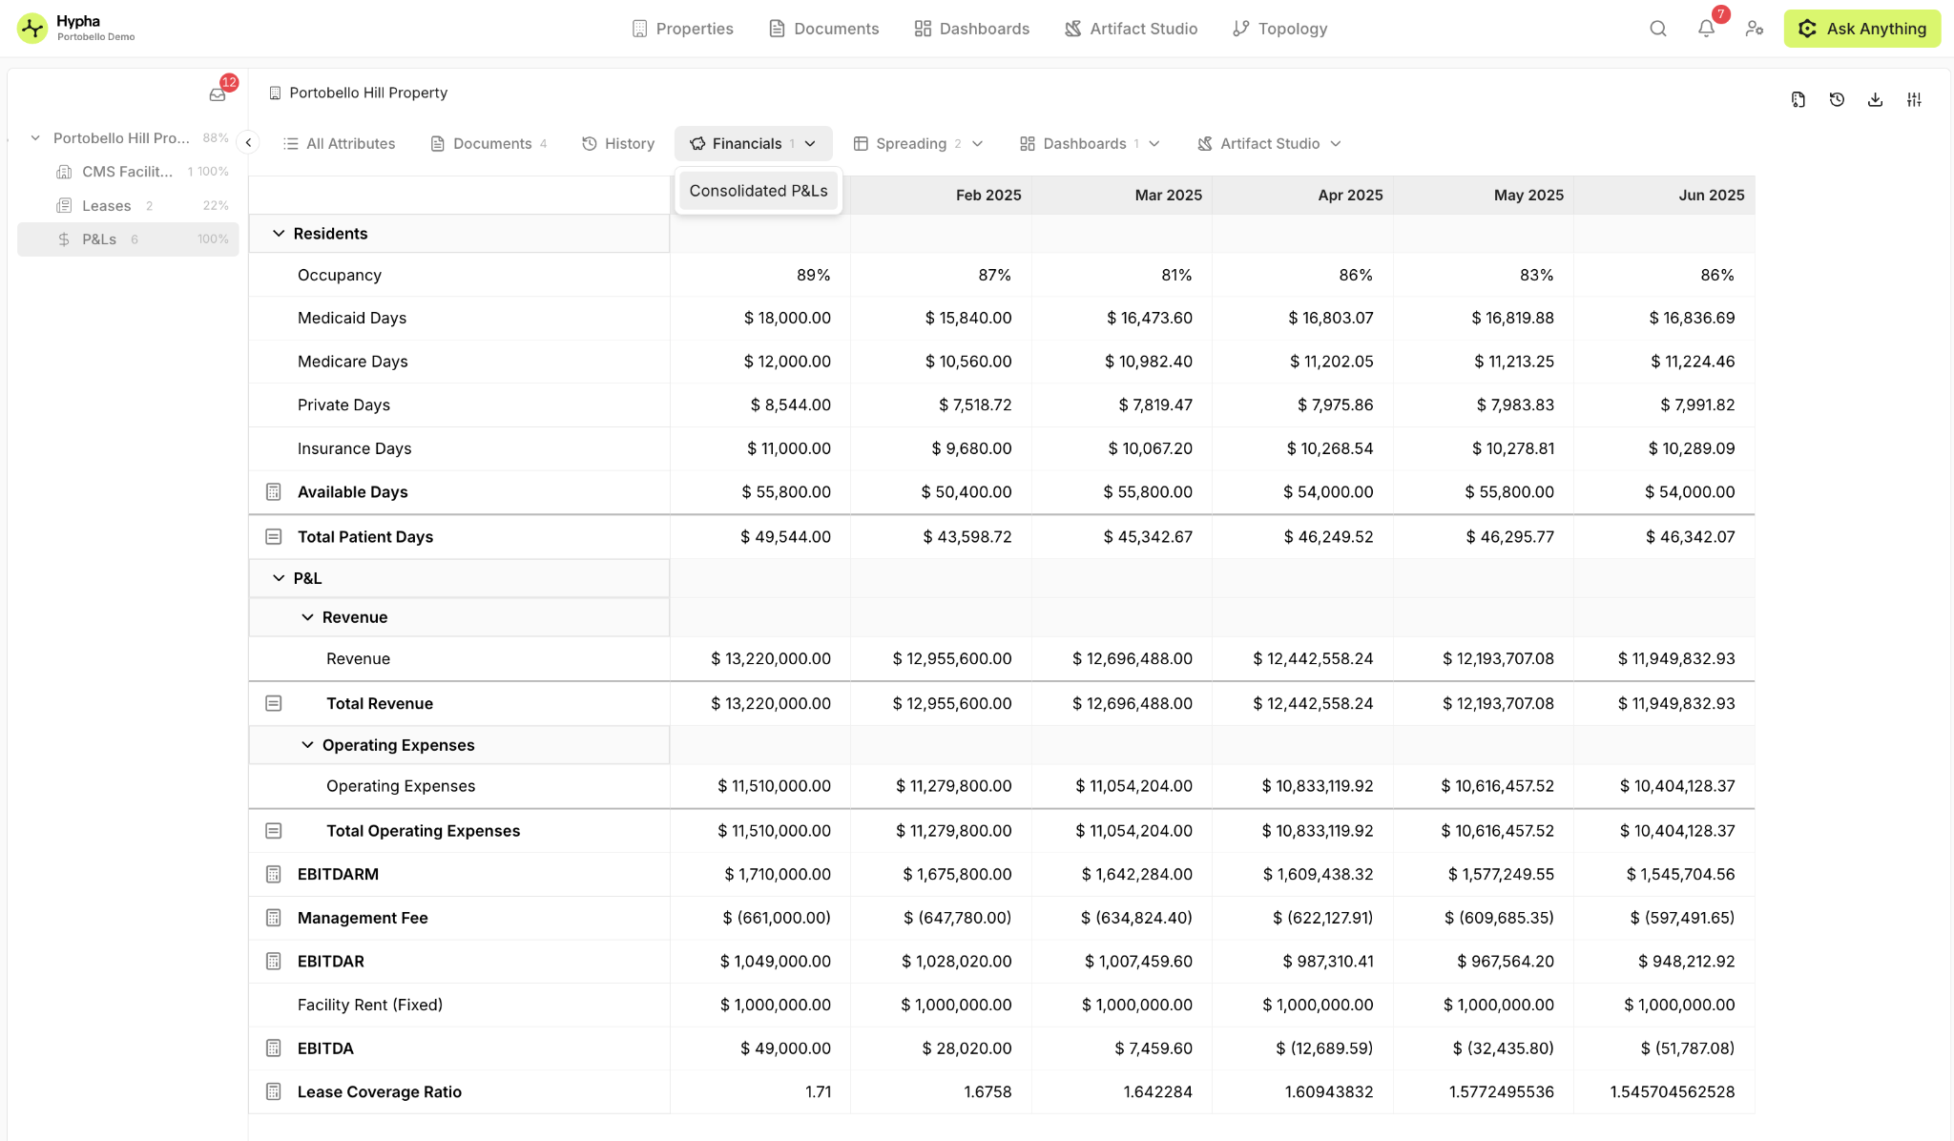
Task: Collapse the sidebar with the chevron button
Action: click(x=248, y=142)
